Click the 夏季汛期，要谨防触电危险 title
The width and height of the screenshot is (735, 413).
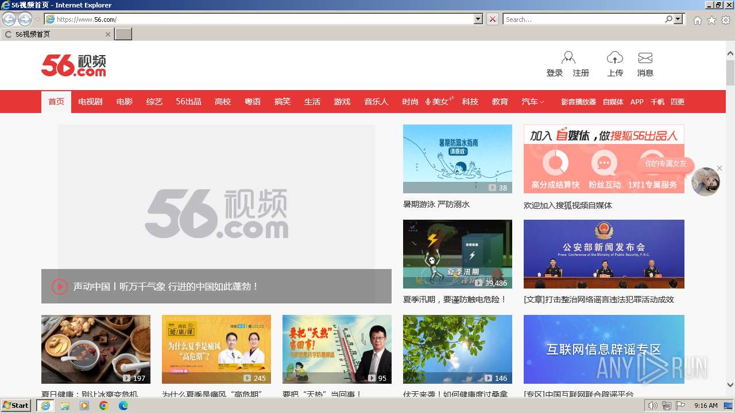[455, 299]
